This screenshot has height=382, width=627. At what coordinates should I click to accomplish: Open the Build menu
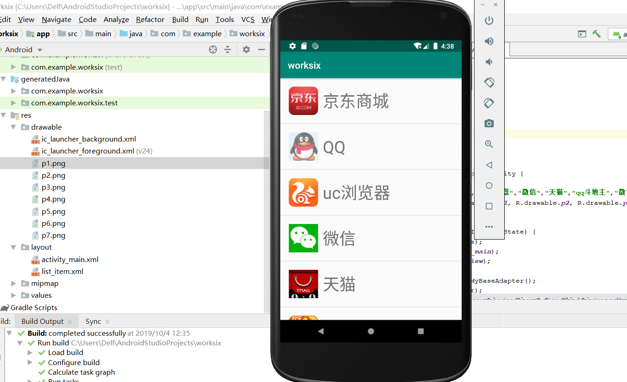click(x=180, y=19)
